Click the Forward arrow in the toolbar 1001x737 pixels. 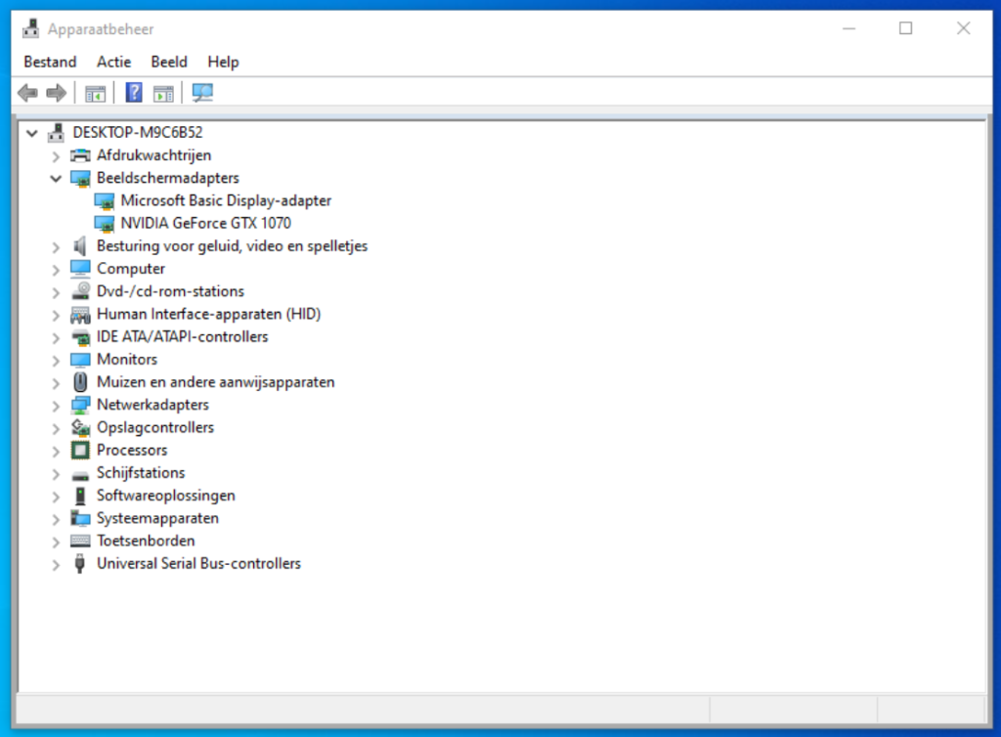coord(56,93)
